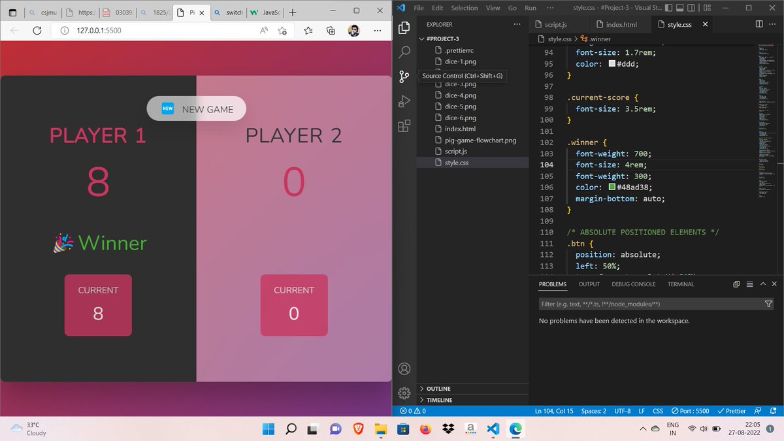The width and height of the screenshot is (784, 441).
Task: Open the Selection menu
Action: (x=465, y=8)
